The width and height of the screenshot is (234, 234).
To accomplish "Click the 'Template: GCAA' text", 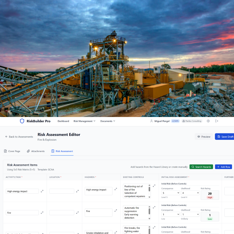I will [46, 170].
